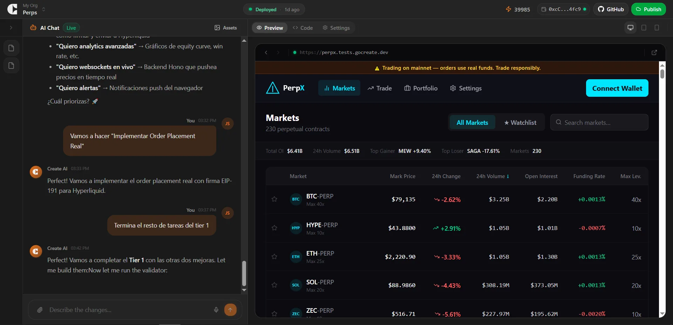Select mobile viewport preview
The image size is (673, 325).
click(x=657, y=28)
